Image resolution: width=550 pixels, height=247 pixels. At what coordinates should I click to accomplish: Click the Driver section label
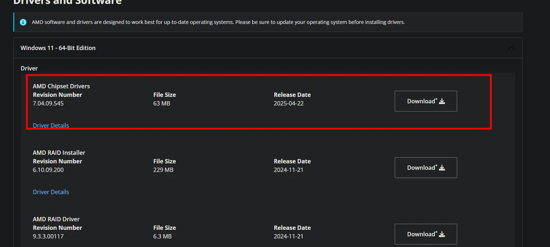29,68
